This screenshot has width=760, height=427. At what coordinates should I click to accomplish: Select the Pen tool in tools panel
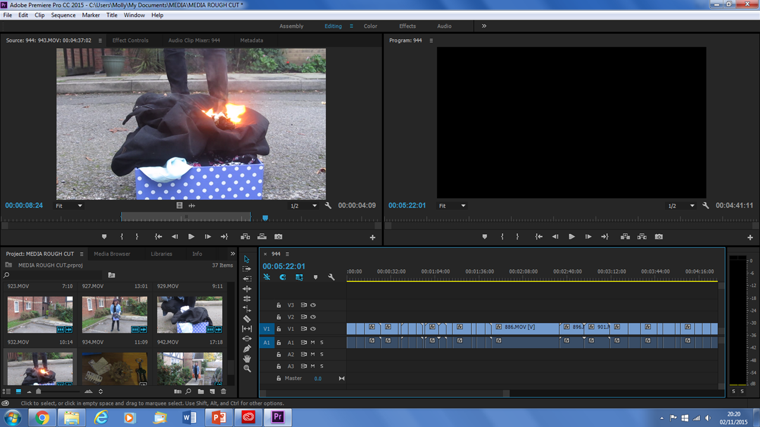tap(247, 349)
